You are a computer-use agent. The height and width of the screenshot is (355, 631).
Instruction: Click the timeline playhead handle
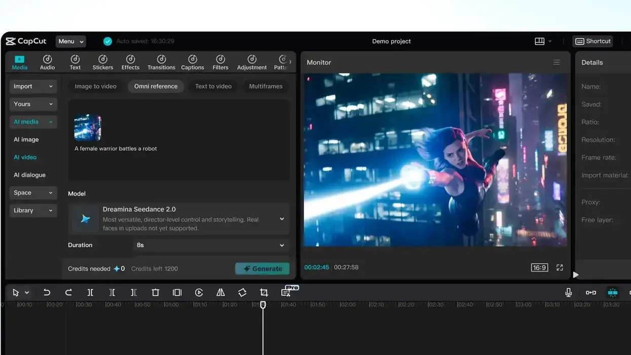[x=263, y=305]
